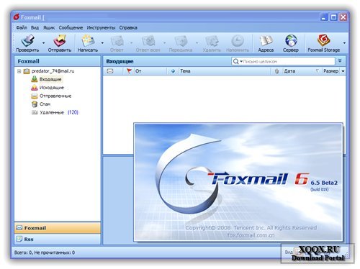
Task: Click the attachment paperclip column header
Action: pyautogui.click(x=276, y=71)
